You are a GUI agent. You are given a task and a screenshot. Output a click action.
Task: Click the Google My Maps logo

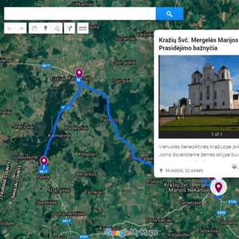[131, 232]
